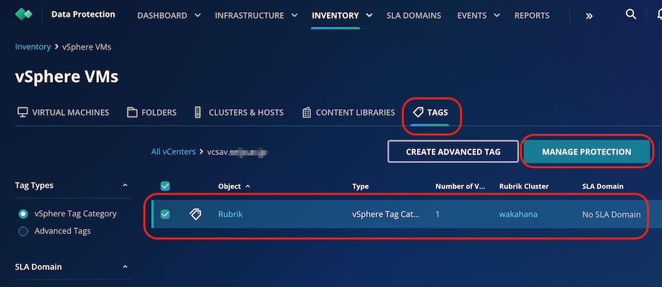Click the All vCenters breadcrumb link

pyautogui.click(x=173, y=151)
